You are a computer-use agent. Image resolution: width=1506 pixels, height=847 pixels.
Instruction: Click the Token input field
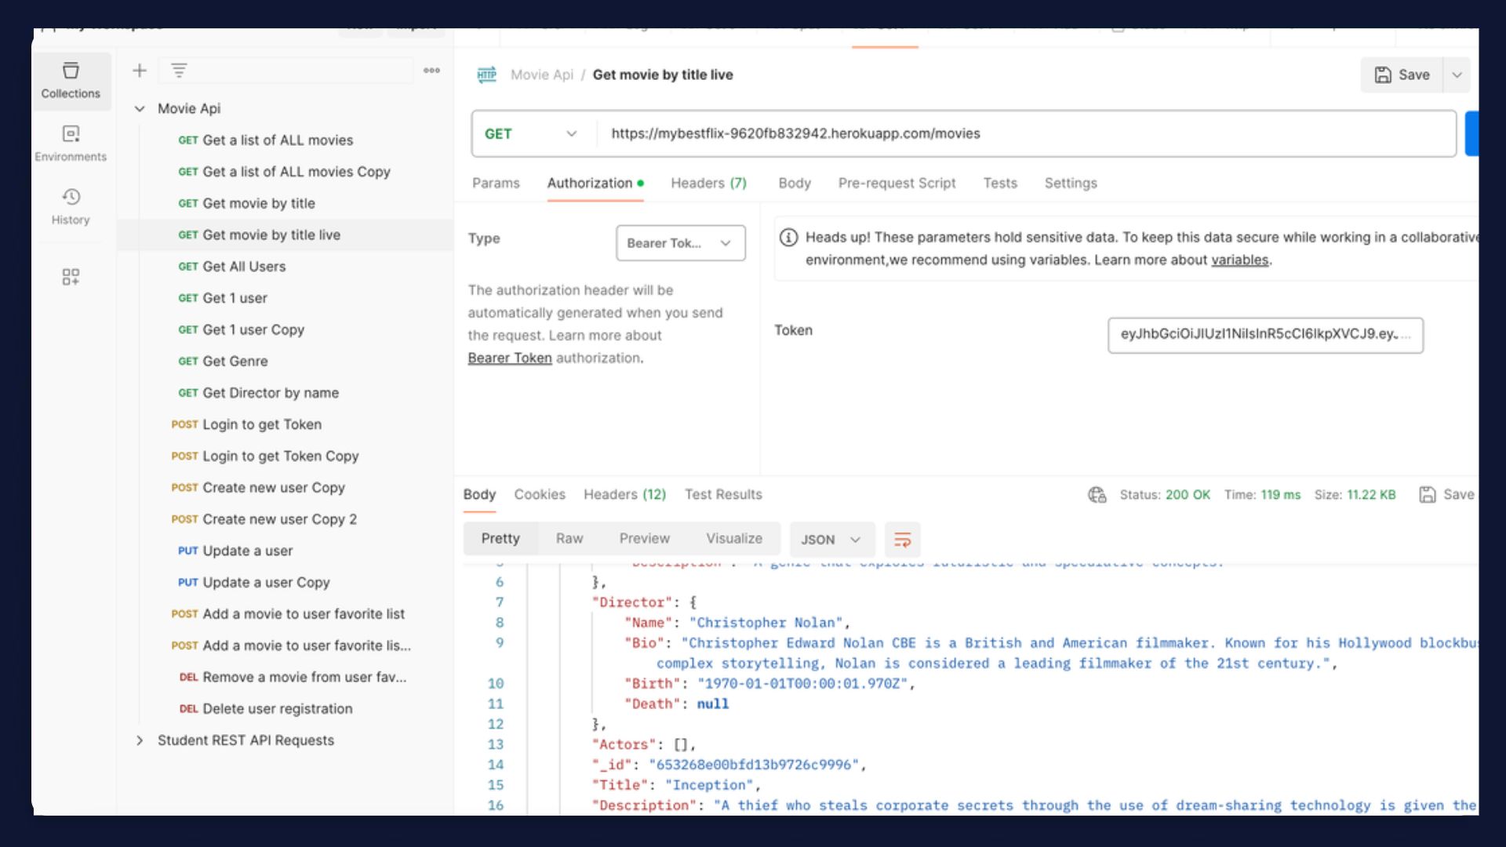point(1264,333)
